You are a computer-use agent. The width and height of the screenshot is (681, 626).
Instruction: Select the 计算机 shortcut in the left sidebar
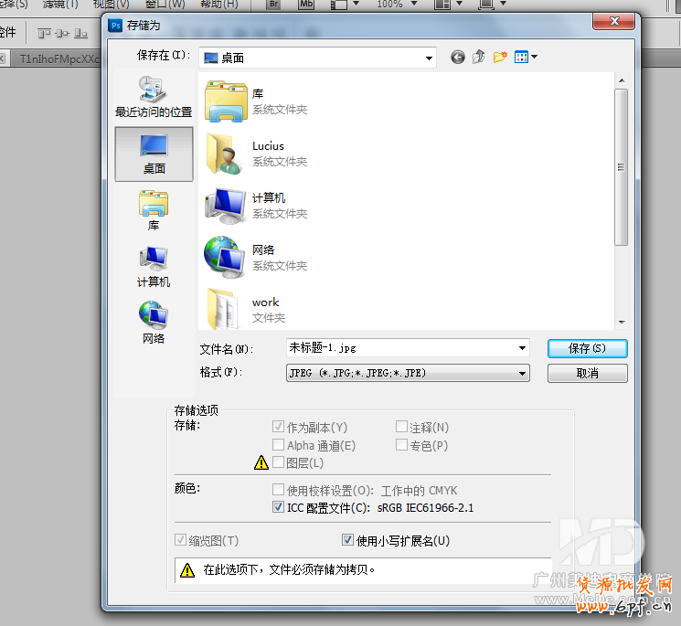pos(153,267)
